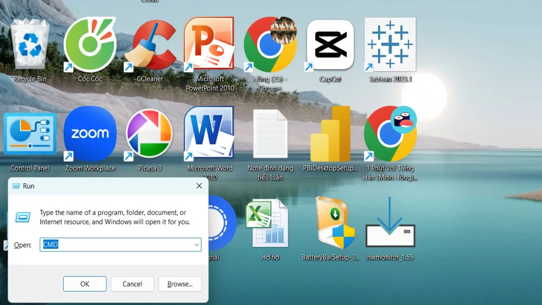Viewport: 542px width, 305px height.
Task: Open the hwmonitor_1.55 download
Action: pos(390,221)
